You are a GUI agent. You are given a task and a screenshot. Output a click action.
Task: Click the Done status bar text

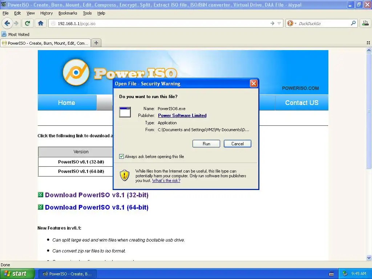[x=5, y=265]
